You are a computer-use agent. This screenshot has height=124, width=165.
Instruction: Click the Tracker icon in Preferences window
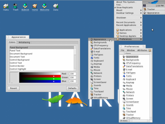[x=124, y=115]
